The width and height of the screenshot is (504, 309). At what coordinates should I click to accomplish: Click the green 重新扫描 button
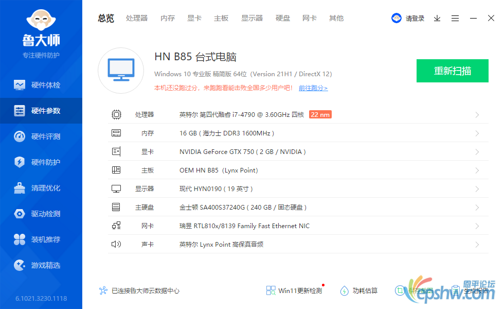pos(453,71)
